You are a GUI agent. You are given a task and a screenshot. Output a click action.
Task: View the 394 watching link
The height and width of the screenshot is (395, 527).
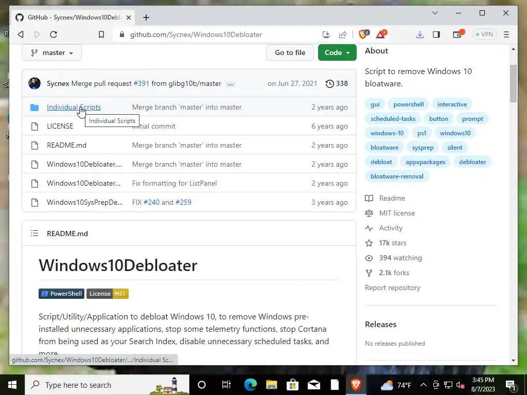394,258
